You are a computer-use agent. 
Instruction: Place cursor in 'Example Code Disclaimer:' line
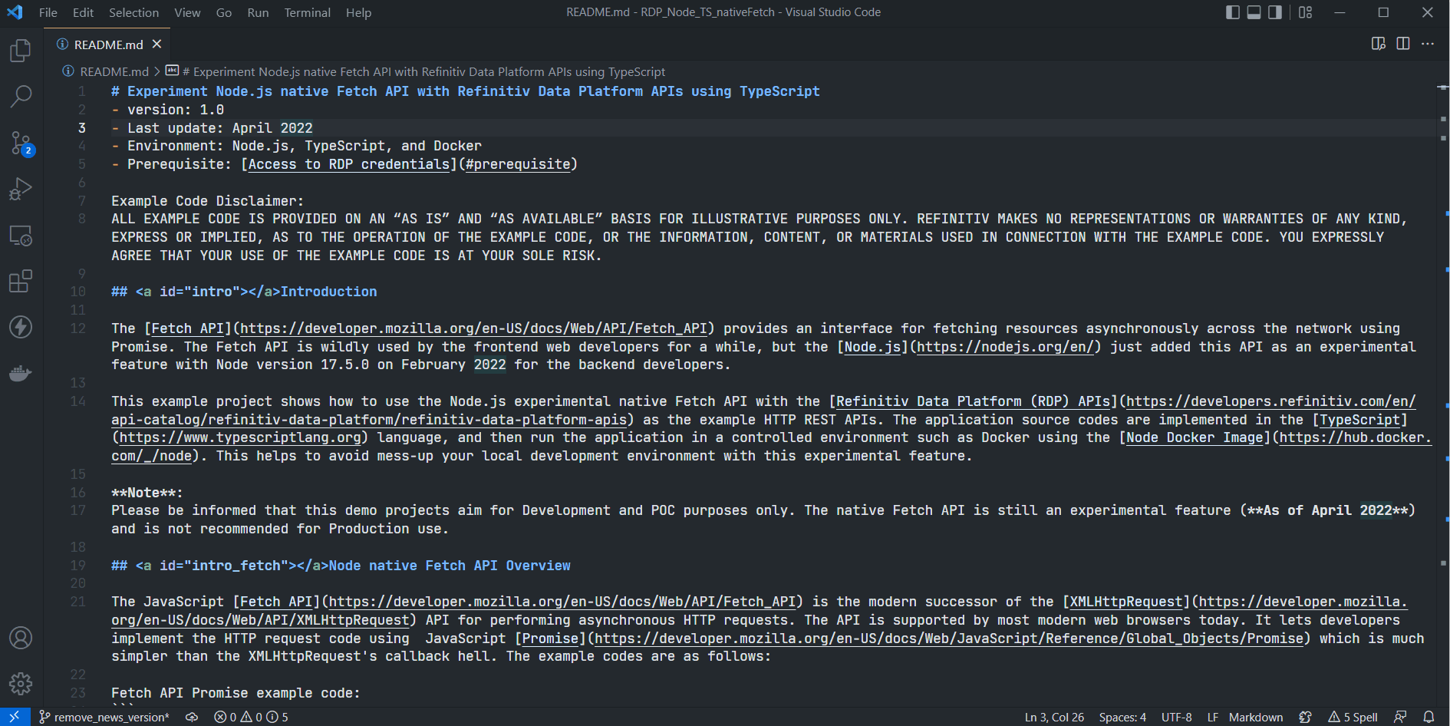[x=207, y=201]
